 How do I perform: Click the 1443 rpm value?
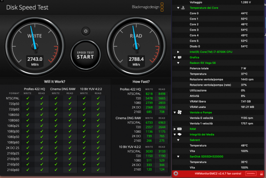point(247,79)
